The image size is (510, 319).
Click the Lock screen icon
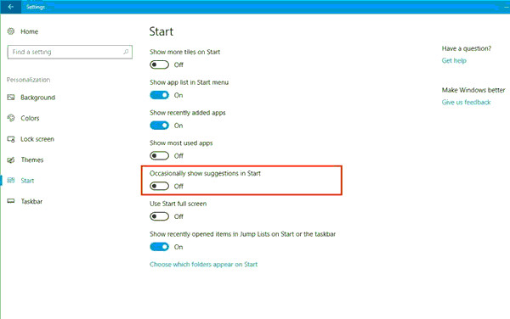11,139
